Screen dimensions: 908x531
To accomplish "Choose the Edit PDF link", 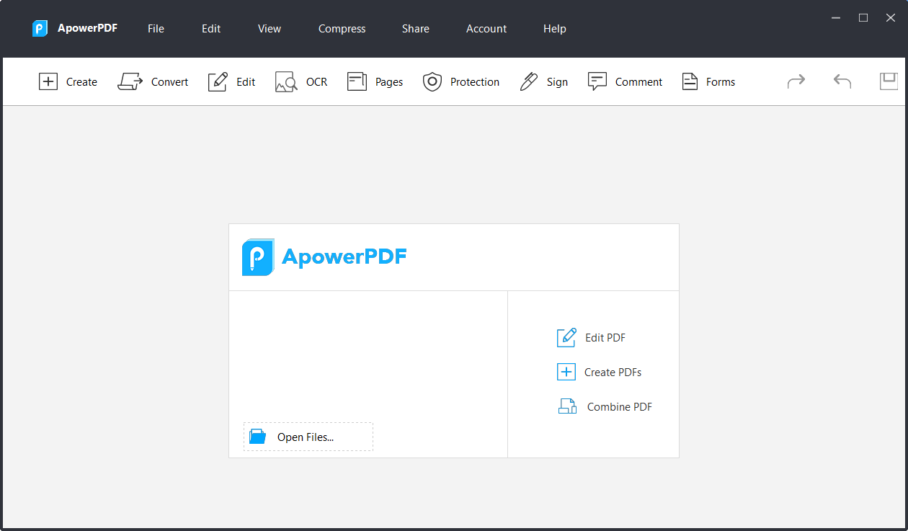I will pyautogui.click(x=605, y=337).
